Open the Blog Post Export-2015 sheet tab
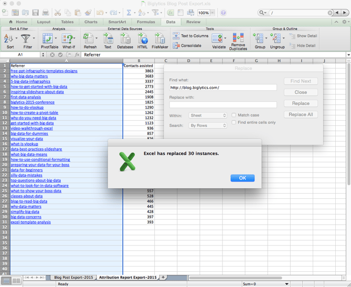 click(73, 277)
